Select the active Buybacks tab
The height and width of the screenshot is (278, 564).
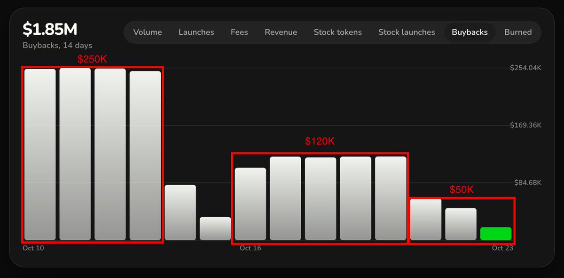(470, 32)
